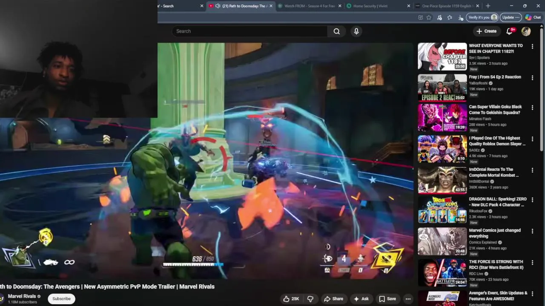The height and width of the screenshot is (306, 545).
Task: Open the Episode 2 React thumbnail by YaBoyRoshi
Action: (x=442, y=88)
